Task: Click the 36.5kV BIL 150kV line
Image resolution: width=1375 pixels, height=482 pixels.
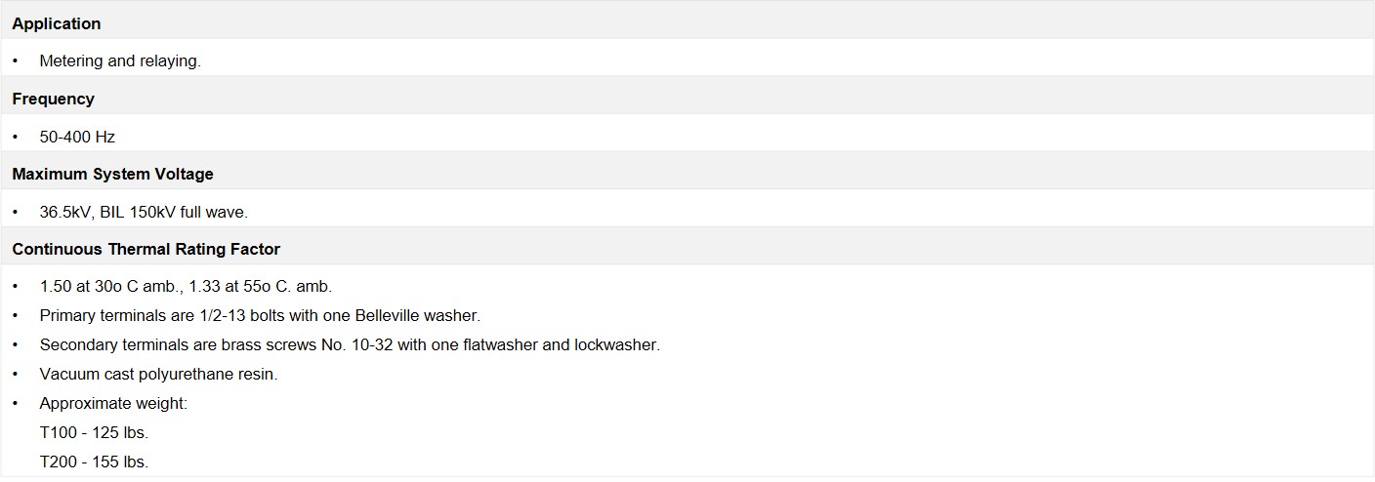Action: tap(144, 212)
